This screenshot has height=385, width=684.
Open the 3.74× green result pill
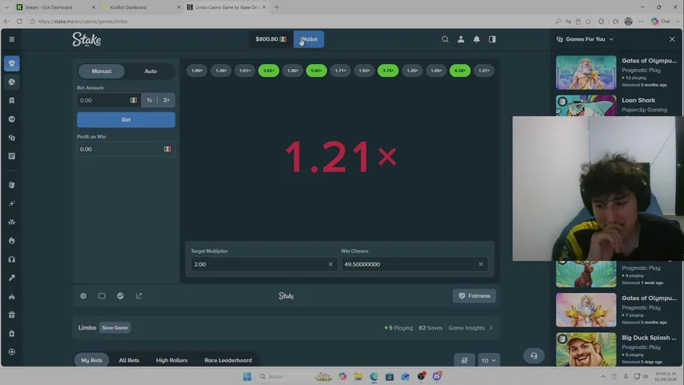click(x=388, y=71)
